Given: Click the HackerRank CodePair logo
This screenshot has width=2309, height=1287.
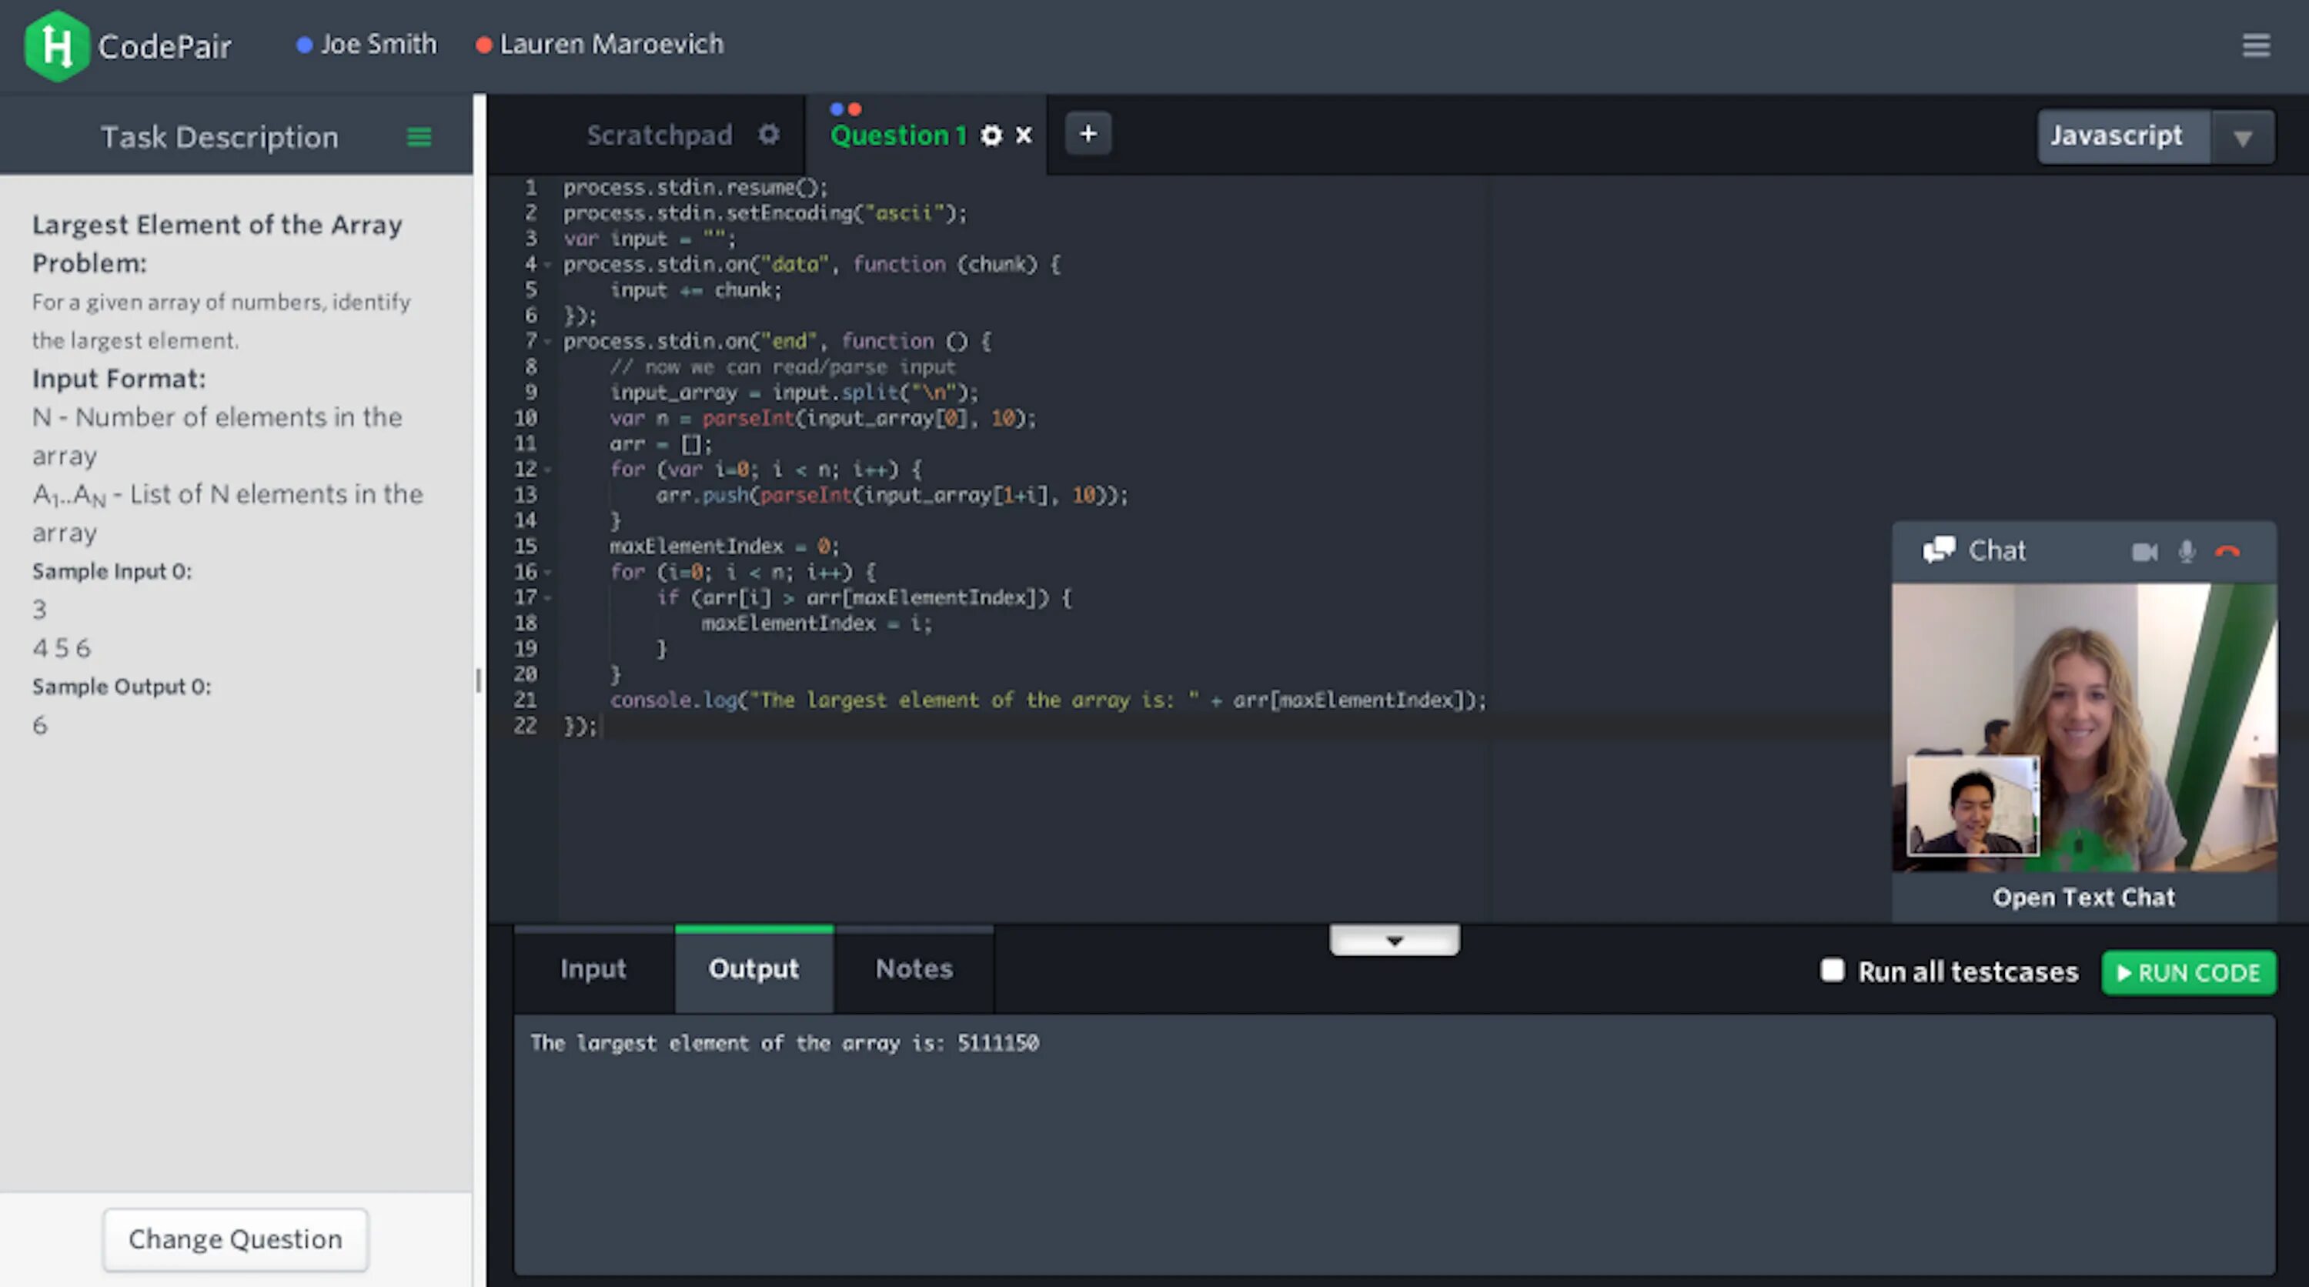Looking at the screenshot, I should pyautogui.click(x=58, y=45).
